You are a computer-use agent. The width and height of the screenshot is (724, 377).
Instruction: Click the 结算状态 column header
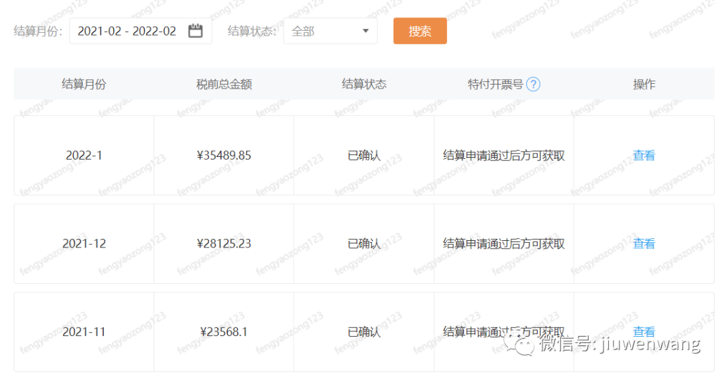[x=364, y=84]
